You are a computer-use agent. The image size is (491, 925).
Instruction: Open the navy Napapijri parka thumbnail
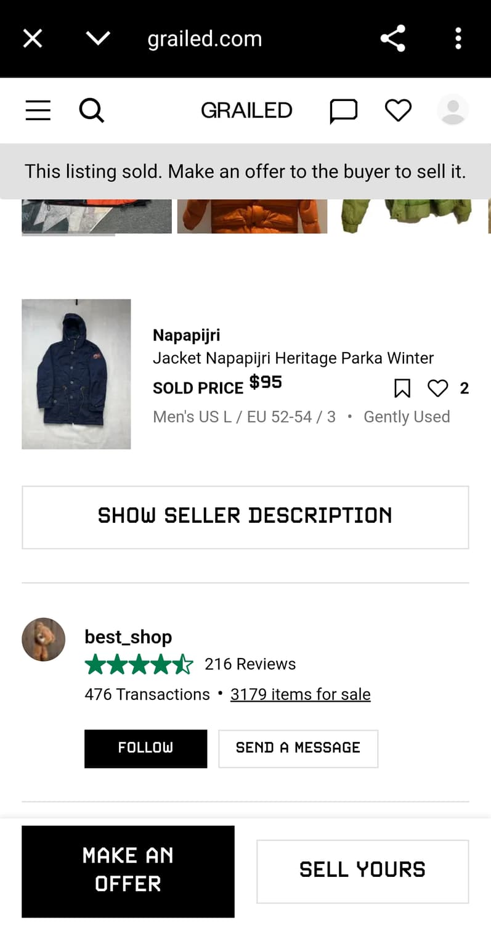point(76,374)
